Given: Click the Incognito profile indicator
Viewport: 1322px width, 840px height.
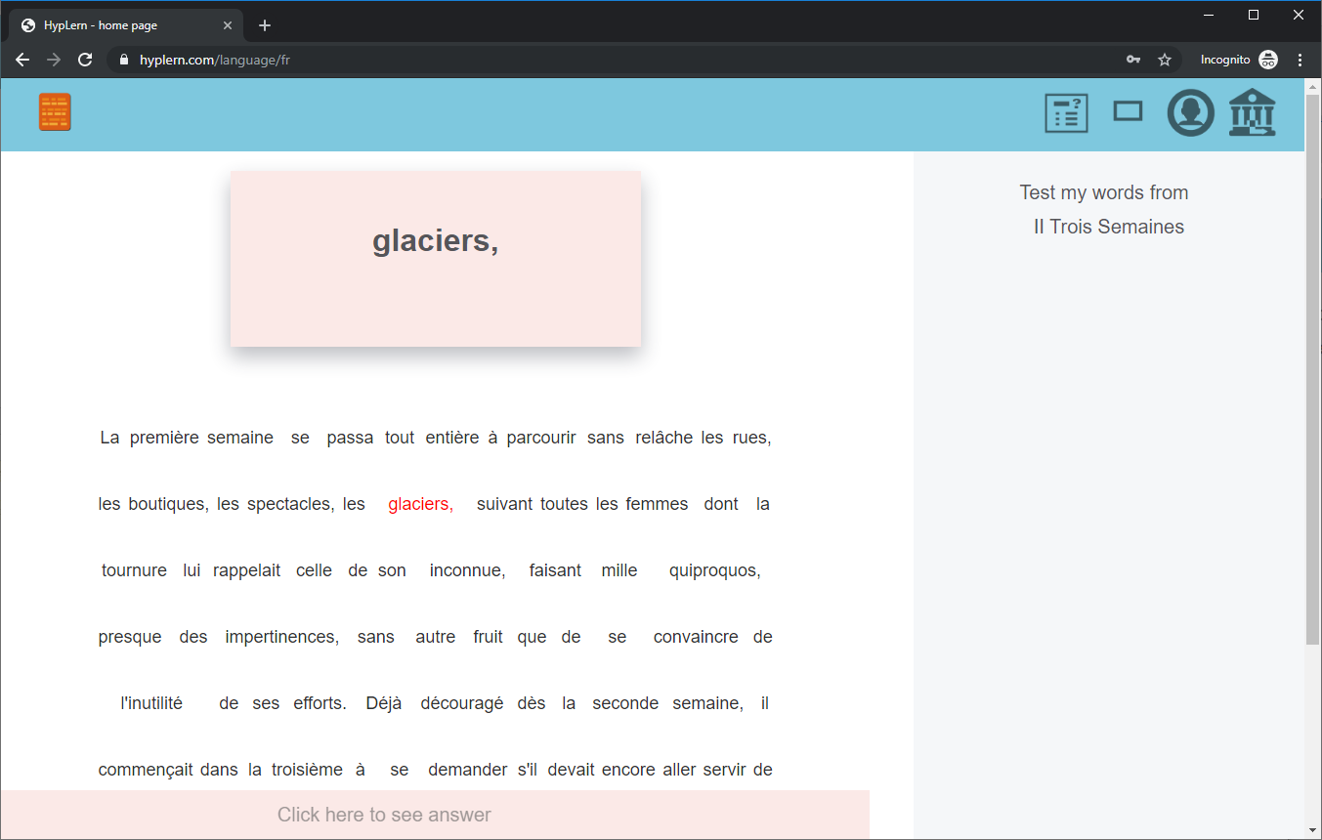Looking at the screenshot, I should click(x=1238, y=60).
